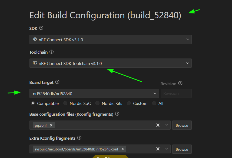Focus the Revision input field
232x158 pixels.
click(176, 93)
